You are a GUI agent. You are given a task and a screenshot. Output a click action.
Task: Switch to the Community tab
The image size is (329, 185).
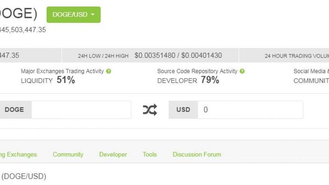[68, 154]
